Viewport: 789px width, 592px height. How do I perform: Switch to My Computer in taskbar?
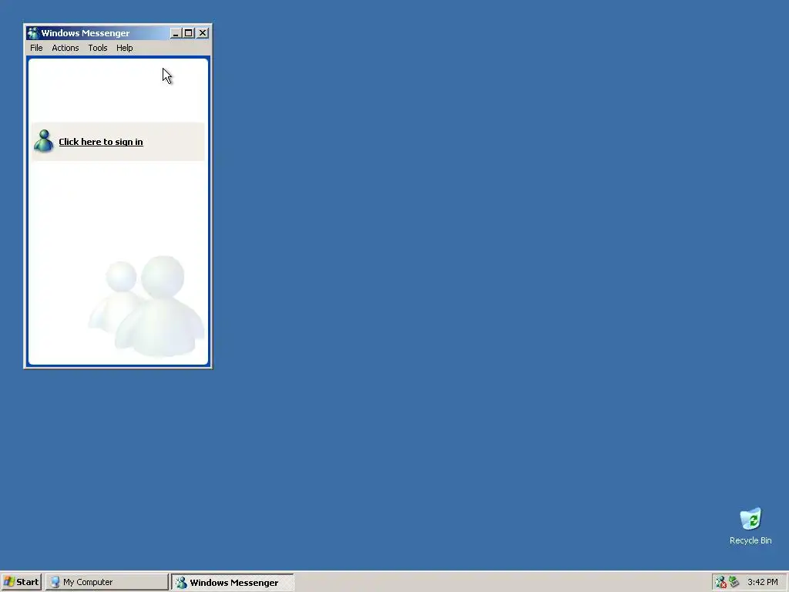click(106, 582)
